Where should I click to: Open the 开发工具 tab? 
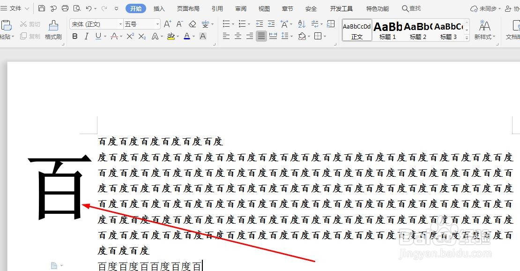click(341, 8)
